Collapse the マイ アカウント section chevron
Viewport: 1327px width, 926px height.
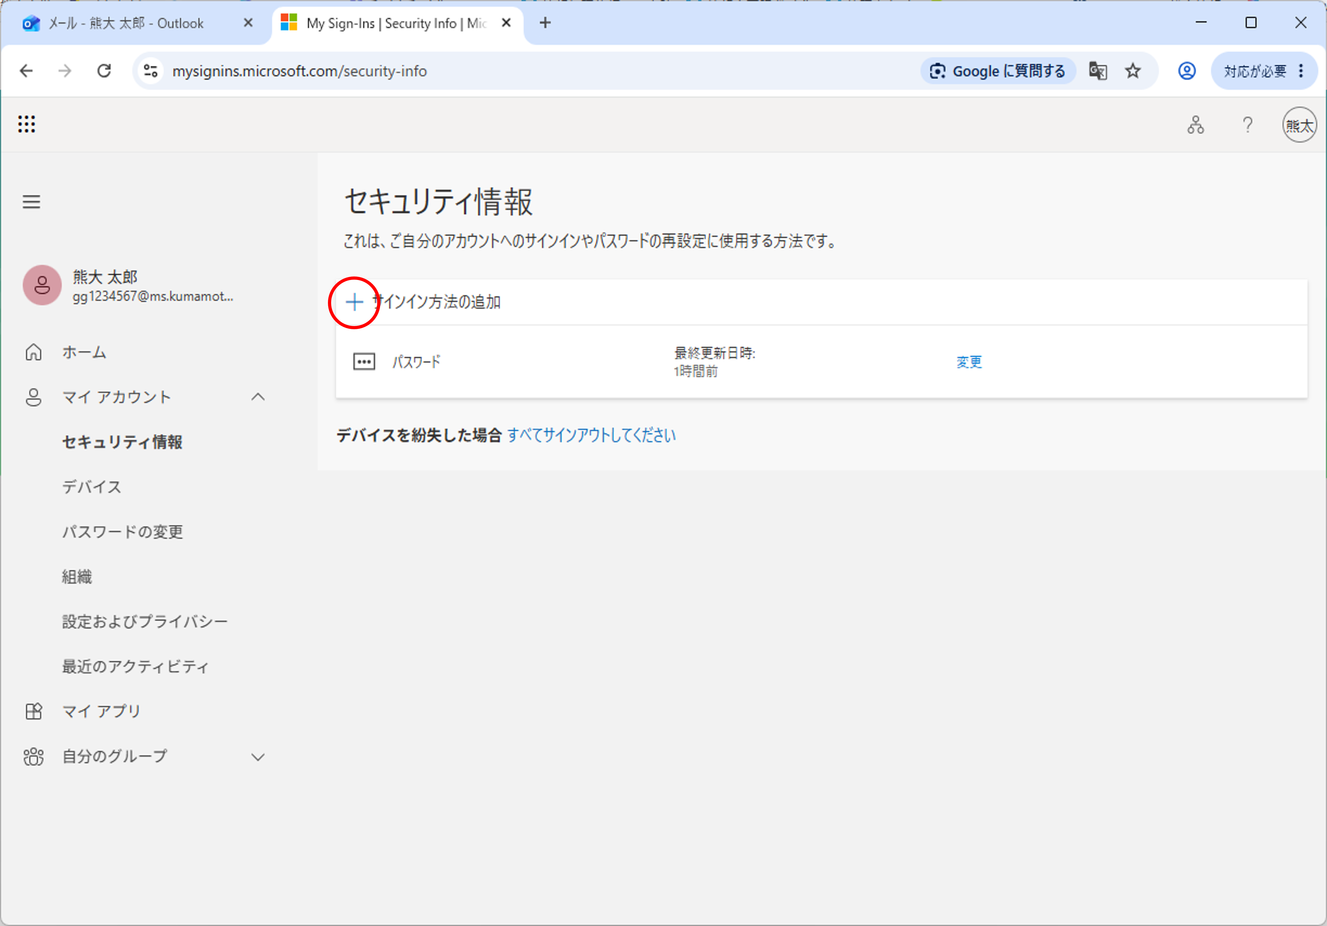[x=258, y=397]
